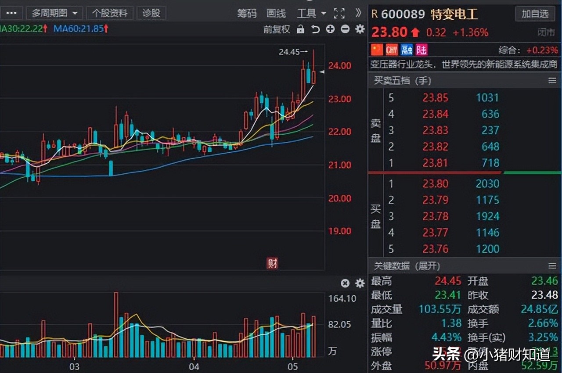Zoom in on the candlestick chart
This screenshot has height=373, width=562.
coord(330,28)
